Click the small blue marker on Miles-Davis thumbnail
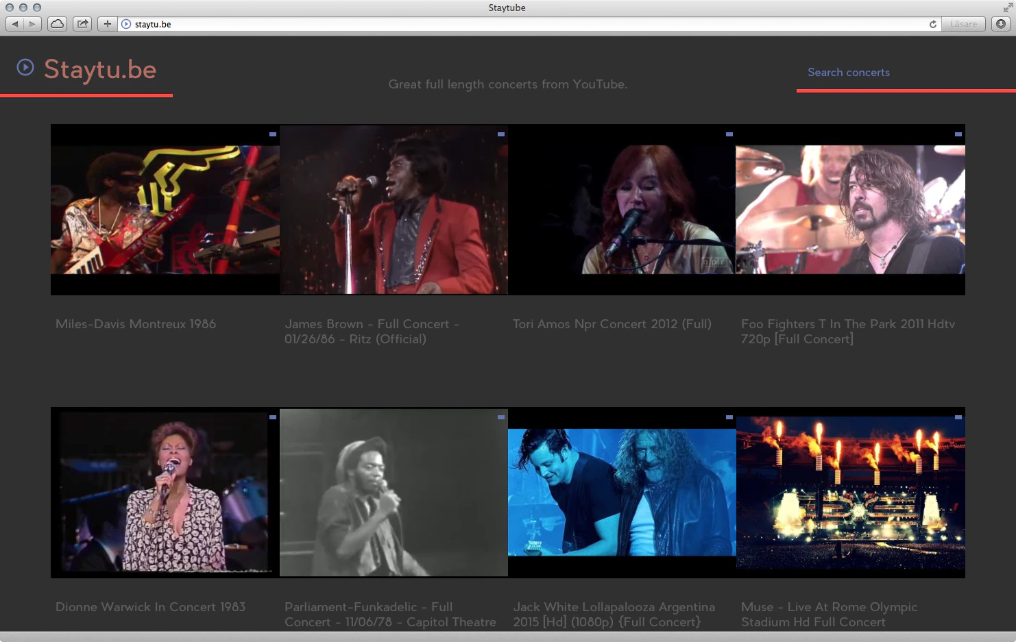 click(x=273, y=134)
